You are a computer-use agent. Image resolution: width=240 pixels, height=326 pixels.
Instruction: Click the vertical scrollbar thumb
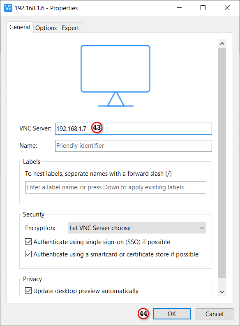point(222,163)
